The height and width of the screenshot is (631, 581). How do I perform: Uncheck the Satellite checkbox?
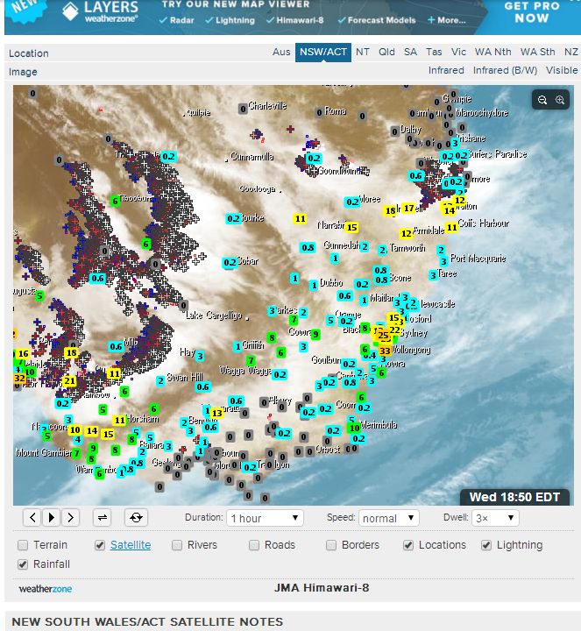(100, 545)
